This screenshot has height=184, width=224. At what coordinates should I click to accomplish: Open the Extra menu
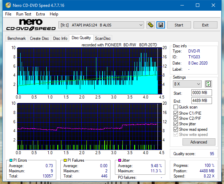click(40, 14)
